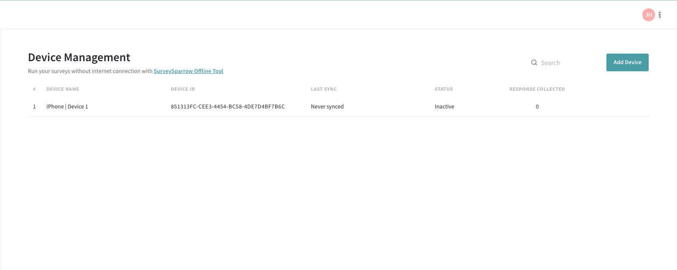Select the Inactive status value
This screenshot has height=270, width=677.
tap(444, 107)
